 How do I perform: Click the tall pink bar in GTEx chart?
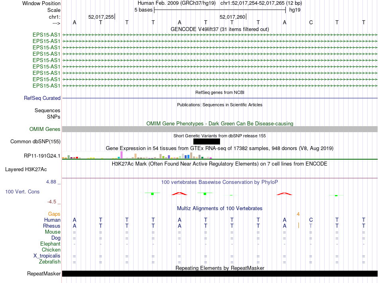pos(121,155)
